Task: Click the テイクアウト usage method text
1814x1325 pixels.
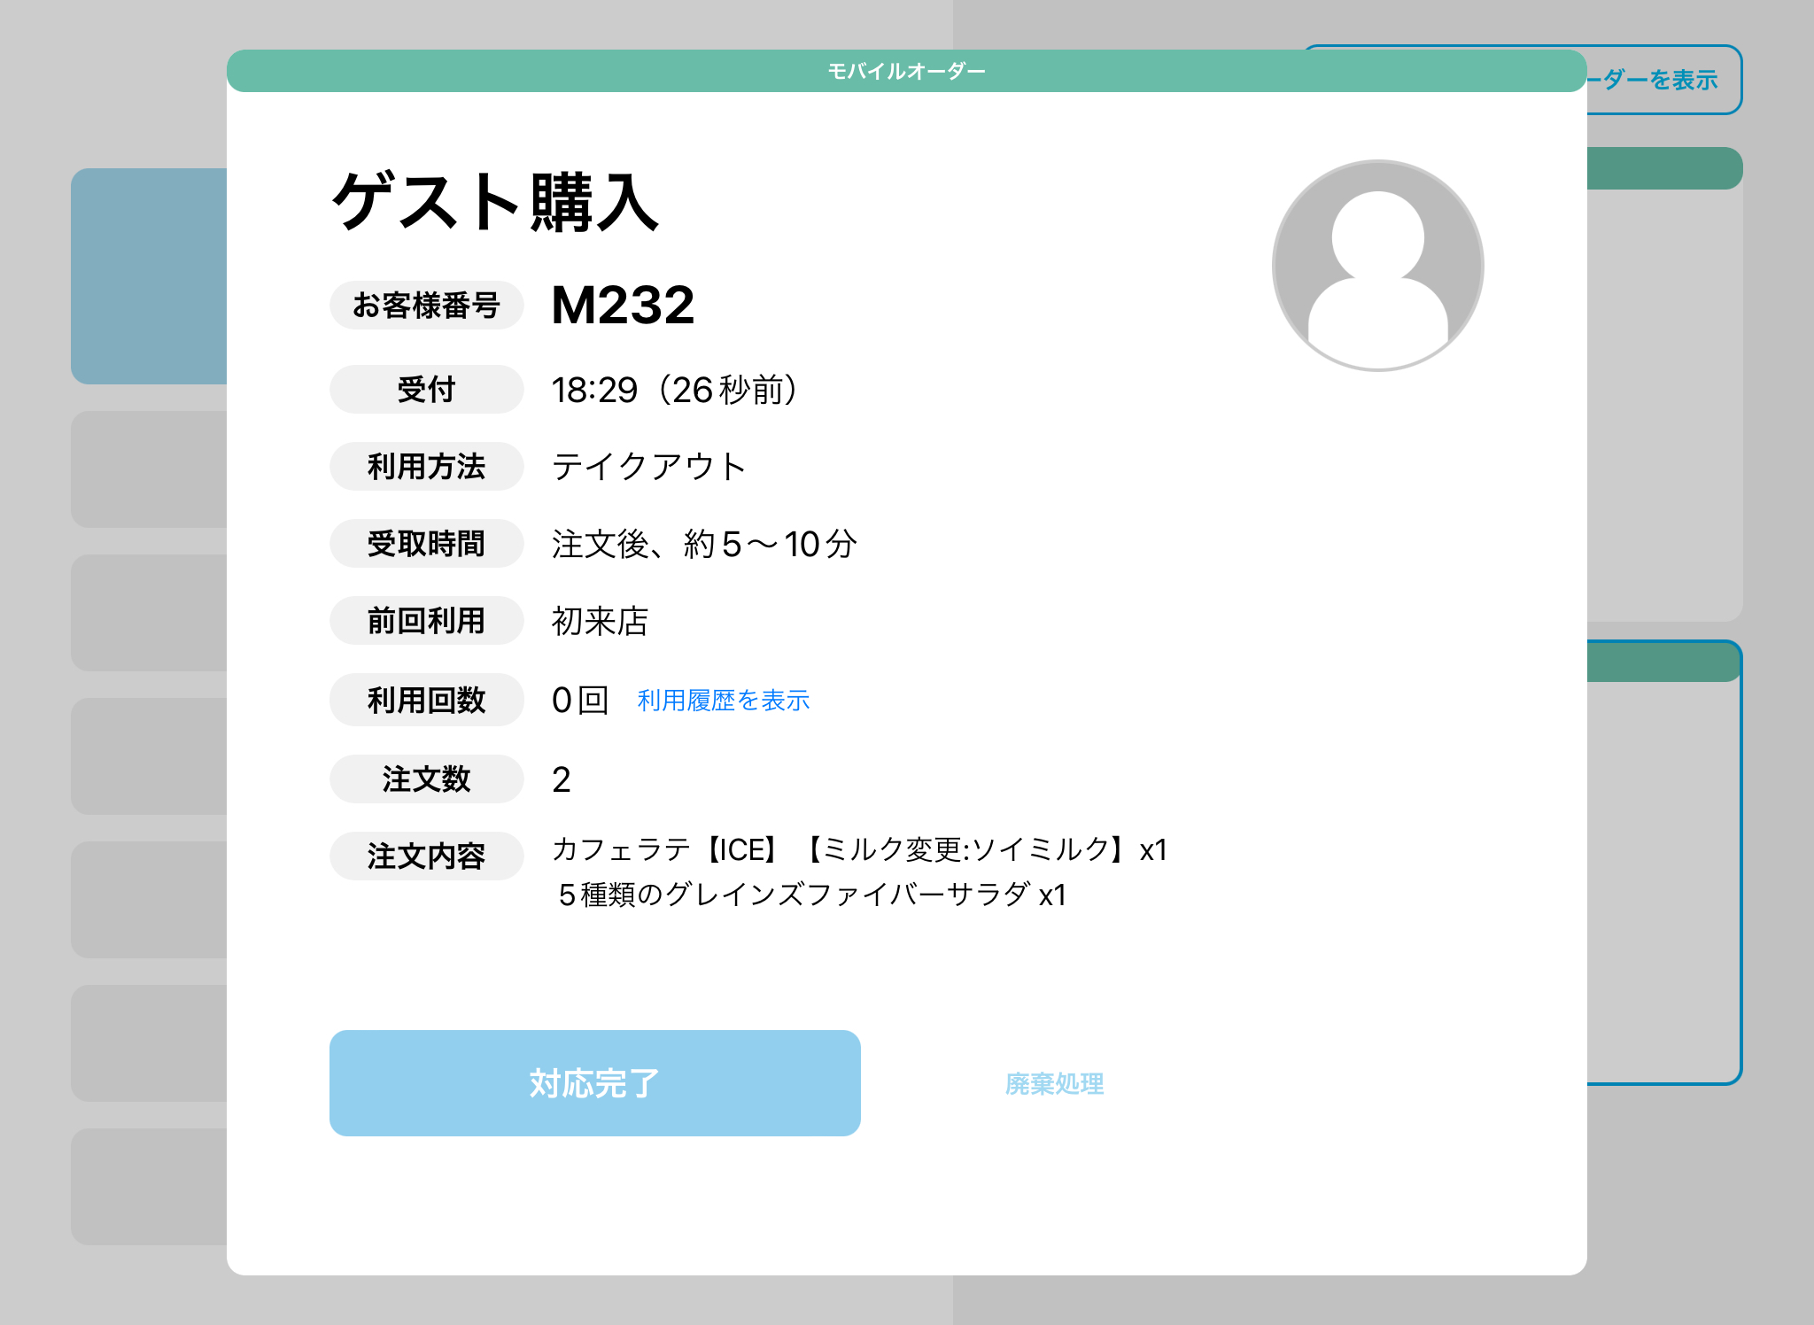Action: point(648,467)
